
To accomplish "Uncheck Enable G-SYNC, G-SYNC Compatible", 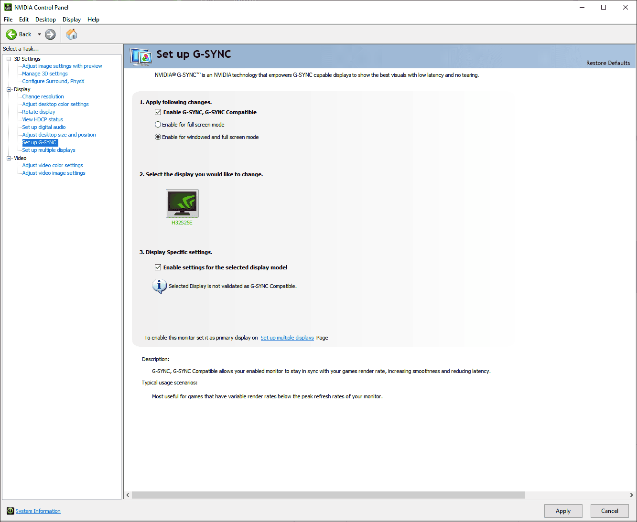I will click(x=158, y=112).
